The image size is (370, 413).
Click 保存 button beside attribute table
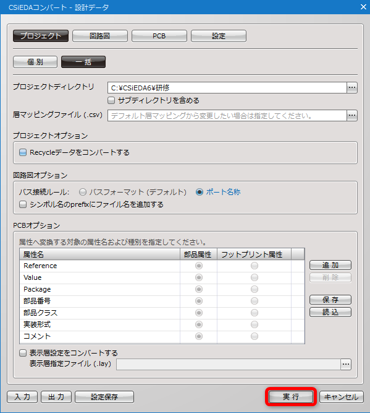pyautogui.click(x=330, y=300)
